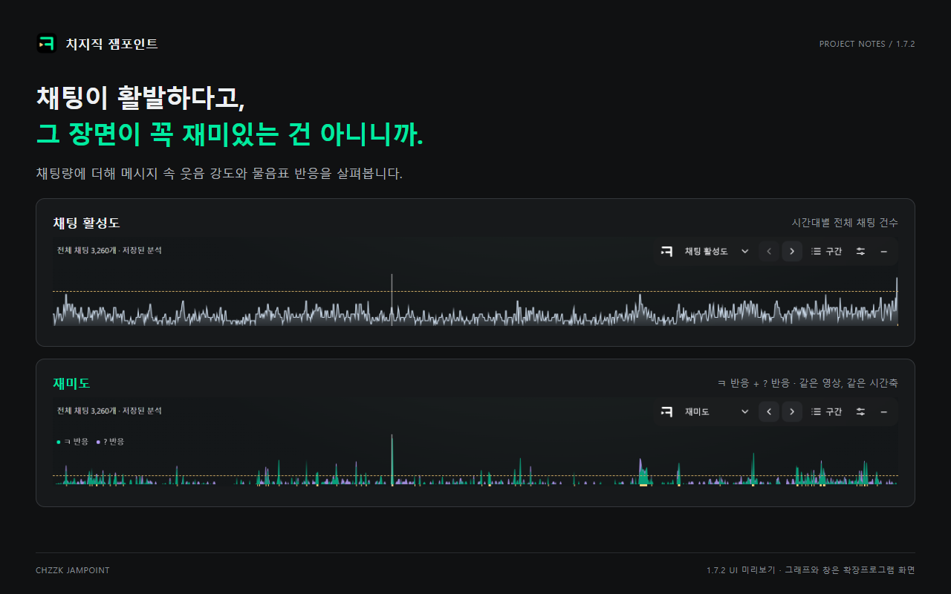Jump to next peak in 재미도 panel
Image resolution: width=951 pixels, height=594 pixels.
[792, 412]
